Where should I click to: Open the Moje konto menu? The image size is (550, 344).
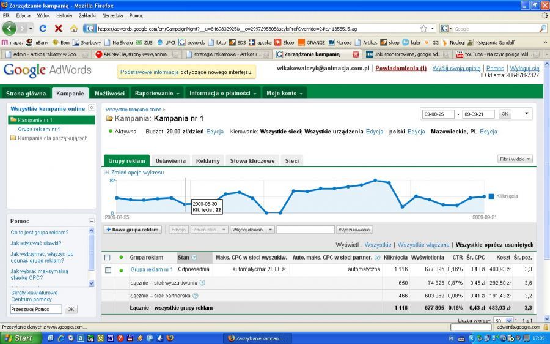284,94
